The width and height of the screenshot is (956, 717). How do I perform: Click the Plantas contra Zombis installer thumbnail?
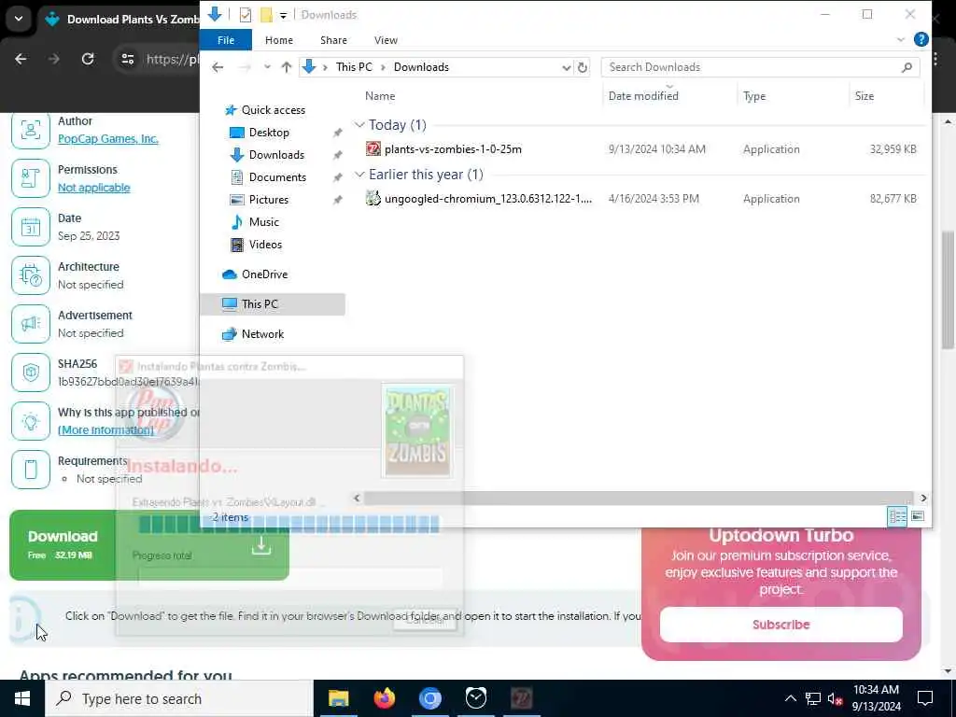(417, 430)
